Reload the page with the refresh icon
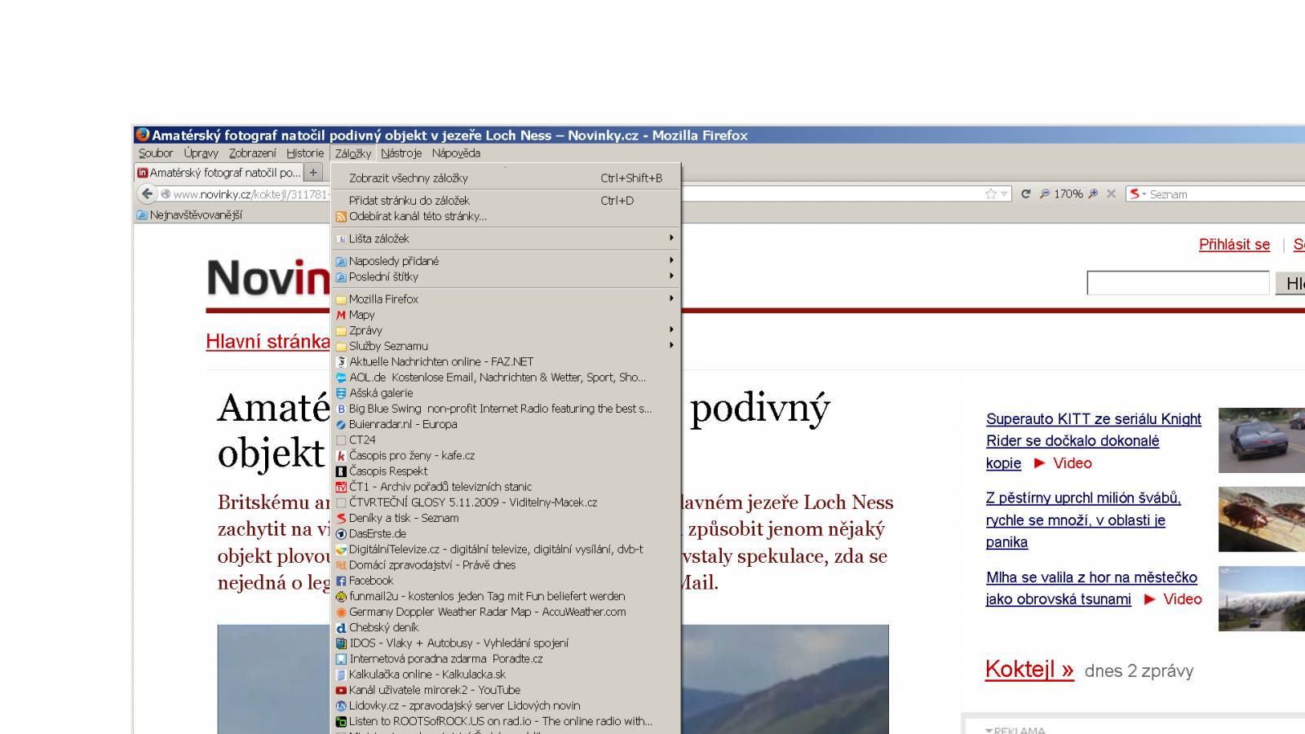The height and width of the screenshot is (734, 1305). click(x=1026, y=194)
